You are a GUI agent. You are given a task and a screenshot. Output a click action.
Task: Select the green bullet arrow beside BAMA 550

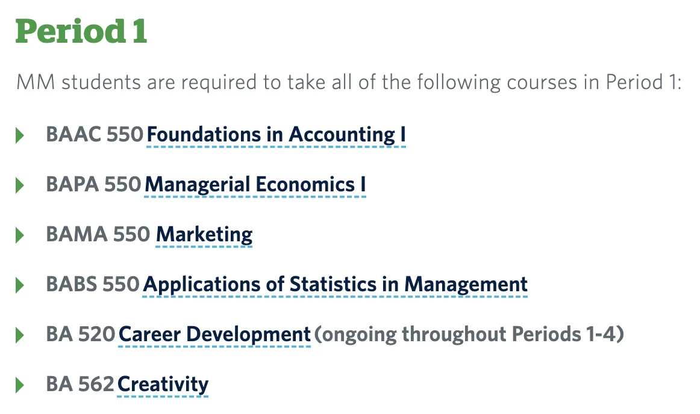point(19,235)
